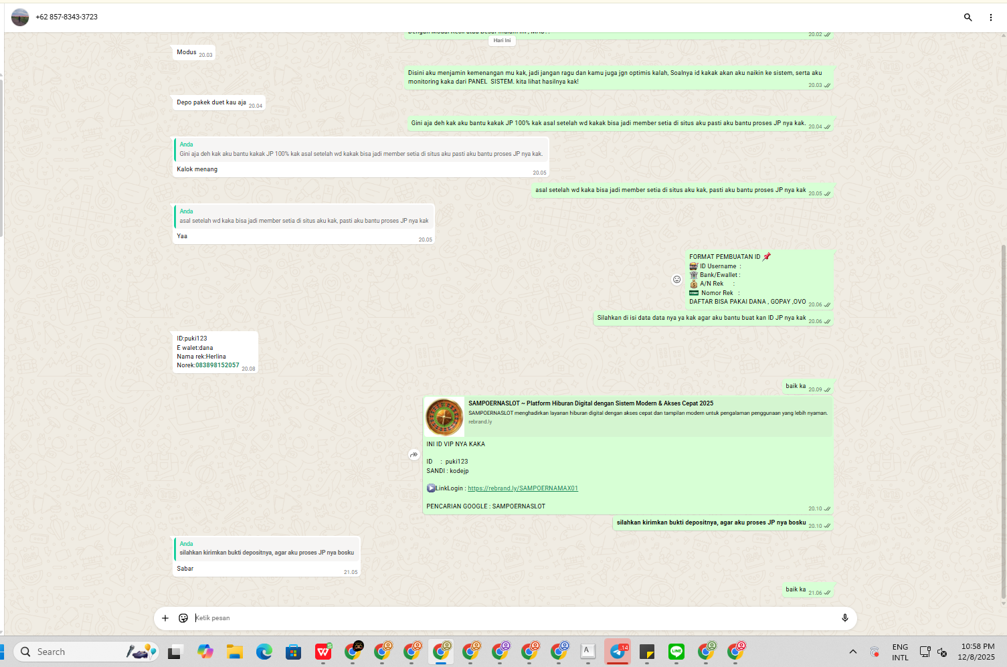Search within this chat using magnifier icon
The width and height of the screenshot is (1007, 667).
click(968, 17)
